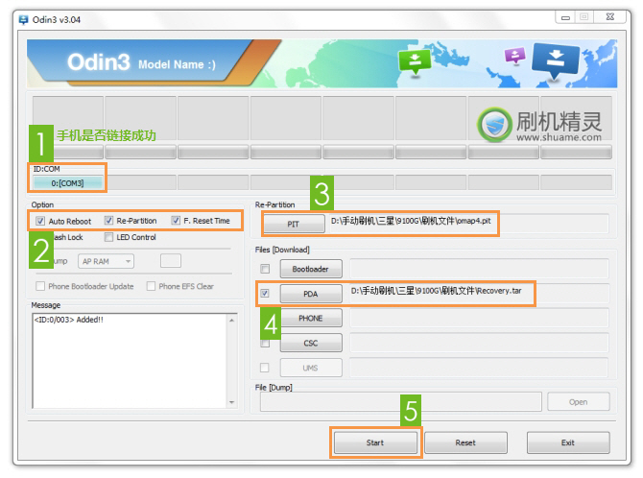
Task: Click the Odin3 app icon in title bar
Action: (23, 20)
